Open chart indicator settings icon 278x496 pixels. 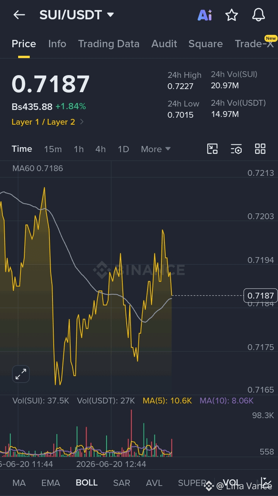click(x=236, y=149)
